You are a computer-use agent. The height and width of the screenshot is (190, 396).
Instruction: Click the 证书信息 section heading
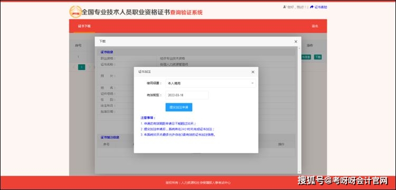[x=107, y=52]
